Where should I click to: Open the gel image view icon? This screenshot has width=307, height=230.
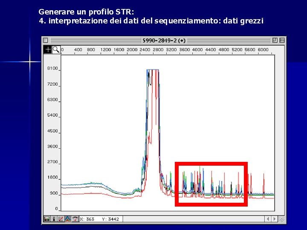point(47,219)
